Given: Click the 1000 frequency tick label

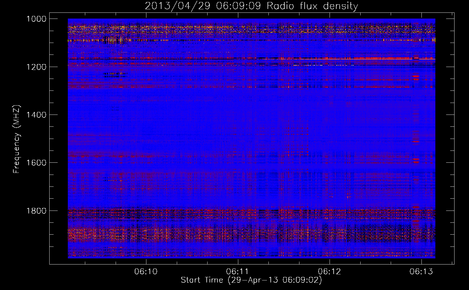Looking at the screenshot, I should 36,19.
